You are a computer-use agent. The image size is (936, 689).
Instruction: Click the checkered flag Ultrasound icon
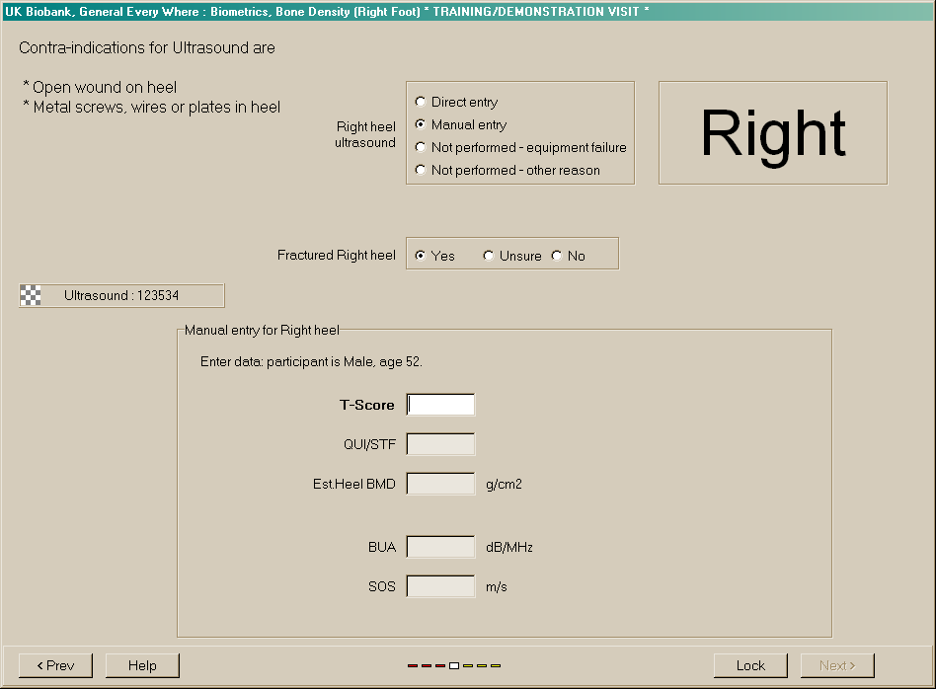(x=31, y=295)
